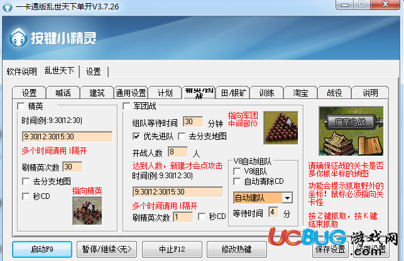This screenshot has width=404, height=261.
Task: Click the app icon in the title bar
Action: 8,7
